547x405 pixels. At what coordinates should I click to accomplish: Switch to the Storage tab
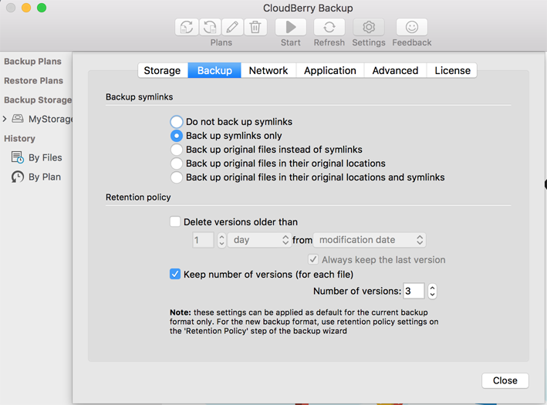click(163, 70)
